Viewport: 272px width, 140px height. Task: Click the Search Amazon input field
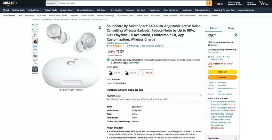coord(132,3)
